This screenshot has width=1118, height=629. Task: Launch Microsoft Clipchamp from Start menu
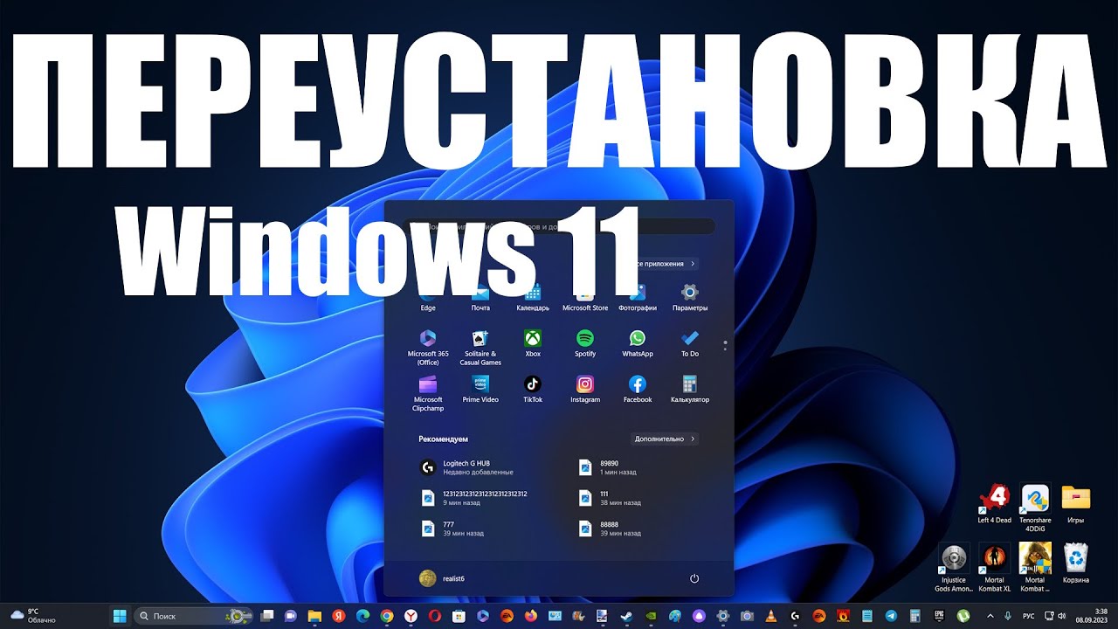tap(428, 393)
